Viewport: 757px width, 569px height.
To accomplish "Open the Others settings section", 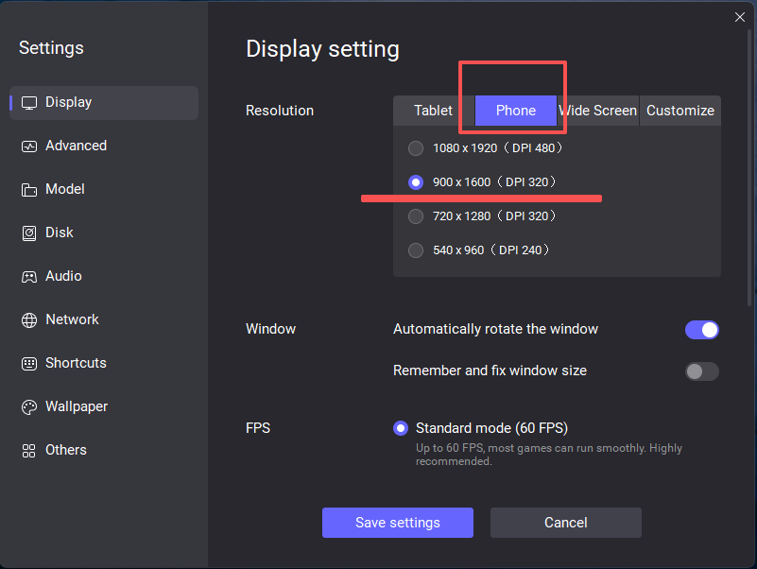I will coord(65,451).
